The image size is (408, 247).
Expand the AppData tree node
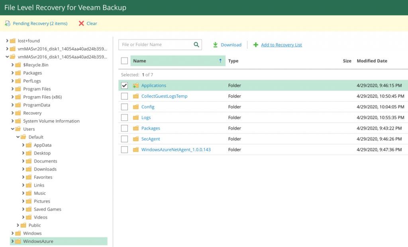(x=23, y=145)
